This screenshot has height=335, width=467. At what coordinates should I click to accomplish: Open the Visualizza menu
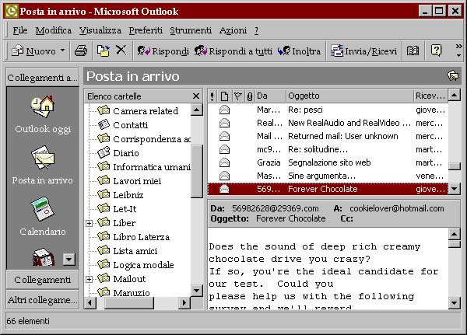click(100, 30)
